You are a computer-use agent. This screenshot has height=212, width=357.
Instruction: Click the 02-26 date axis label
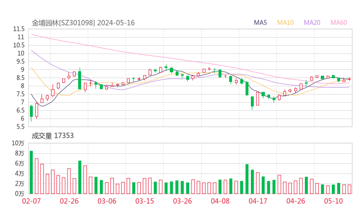[69, 201]
